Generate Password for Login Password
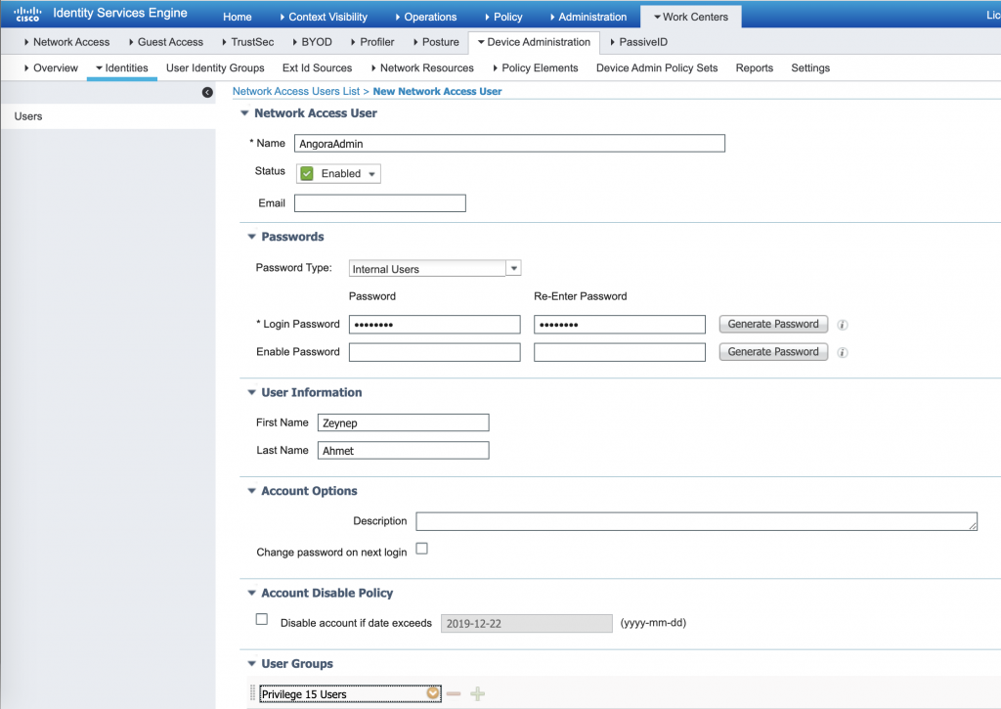The width and height of the screenshot is (1001, 709). 773,325
